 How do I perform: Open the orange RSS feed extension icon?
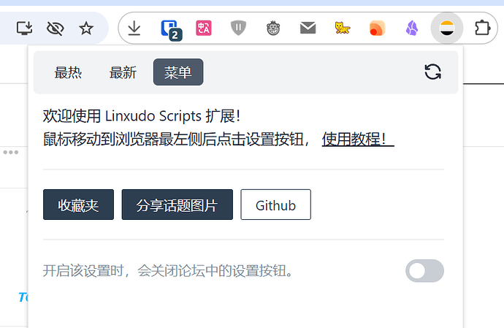(378, 28)
